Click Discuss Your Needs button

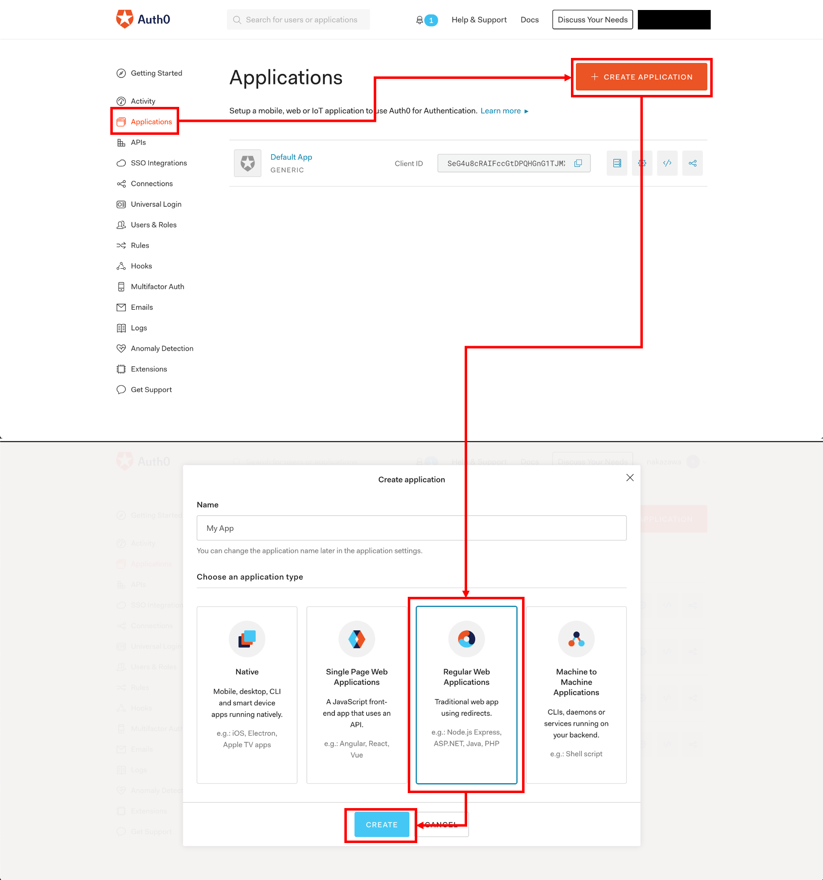coord(592,19)
